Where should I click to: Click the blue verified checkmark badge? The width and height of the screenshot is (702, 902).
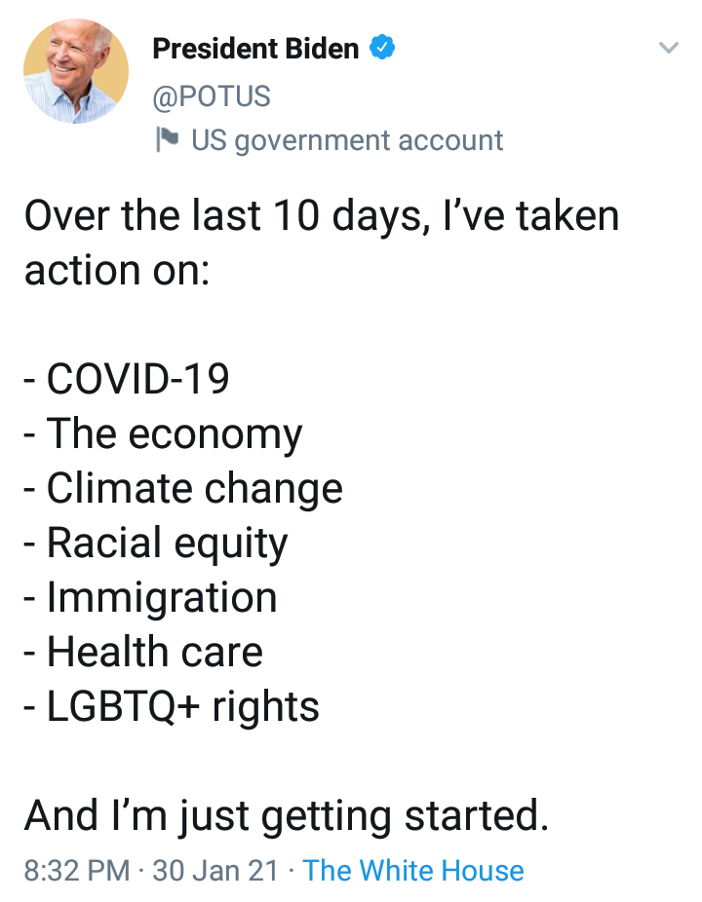382,47
